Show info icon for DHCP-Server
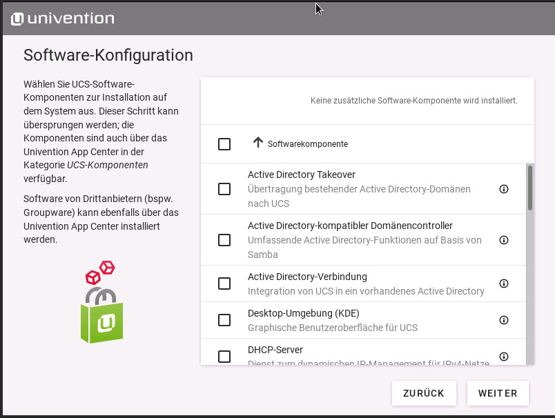 (504, 357)
